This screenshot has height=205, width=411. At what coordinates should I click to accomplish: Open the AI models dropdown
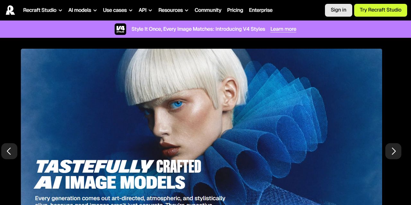click(83, 10)
